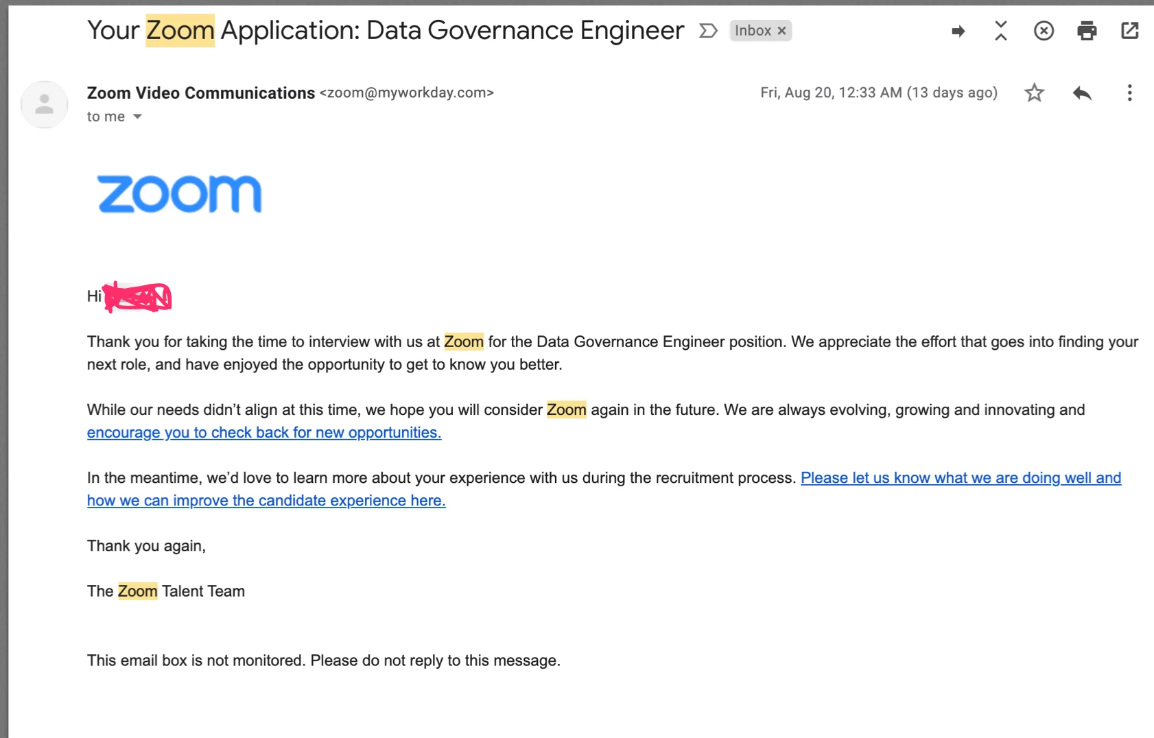Click the circled X remove-highlight icon

1044,31
